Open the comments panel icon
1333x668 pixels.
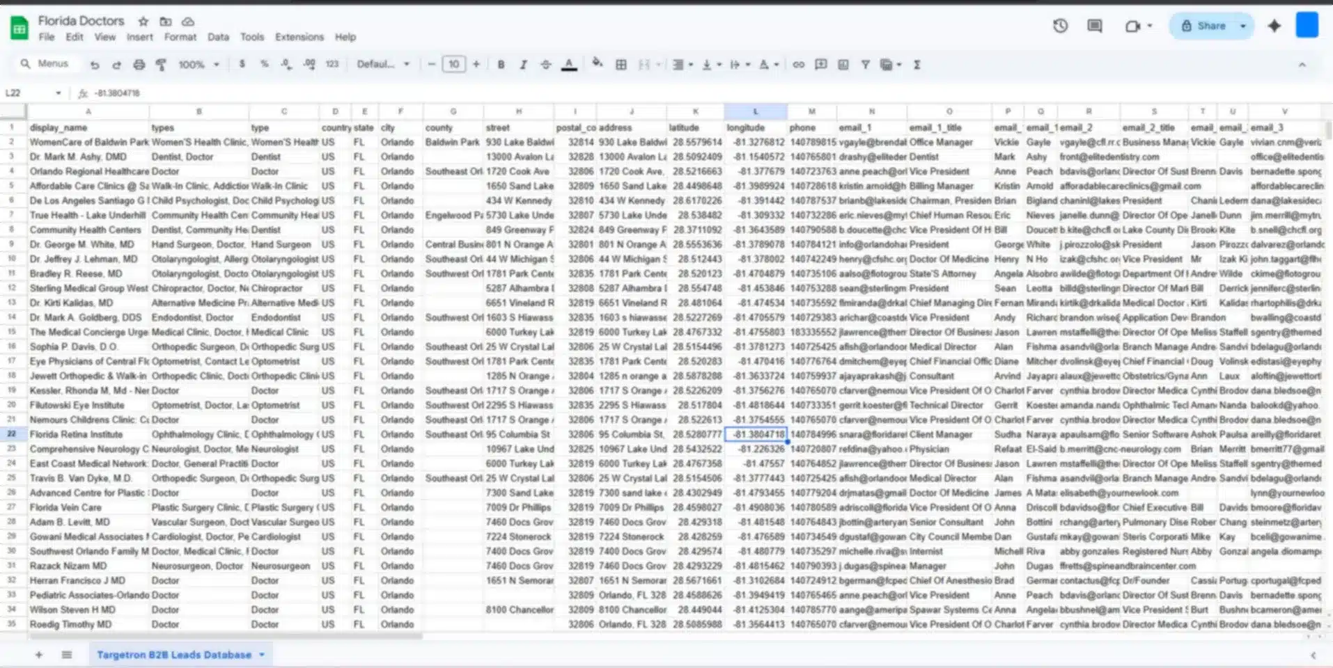[1095, 26]
